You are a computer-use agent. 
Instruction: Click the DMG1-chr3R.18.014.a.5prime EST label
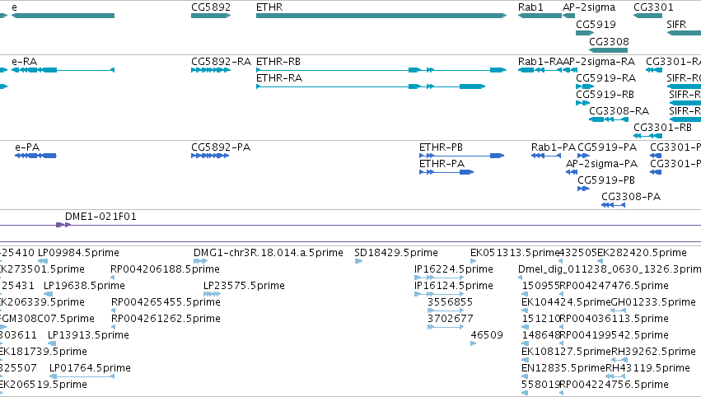coord(269,253)
